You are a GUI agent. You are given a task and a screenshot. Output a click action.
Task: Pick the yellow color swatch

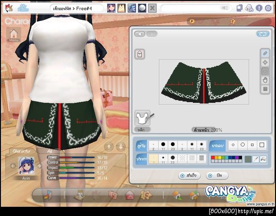(220, 158)
